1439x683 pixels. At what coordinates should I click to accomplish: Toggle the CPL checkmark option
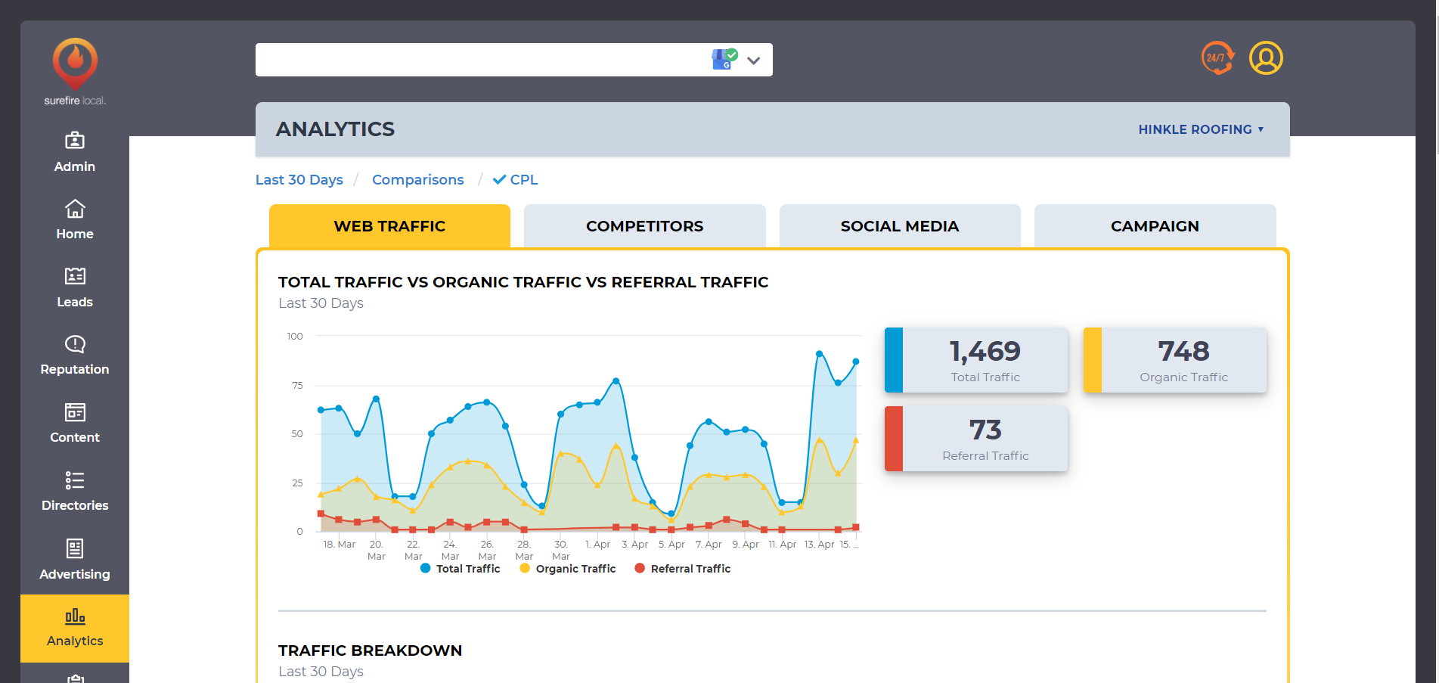(516, 180)
